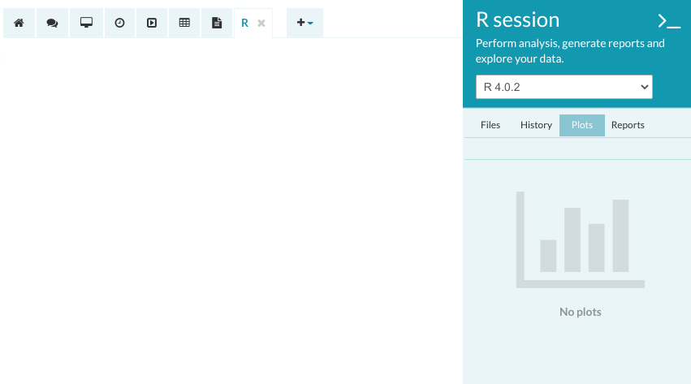Viewport: 691px width, 384px height.
Task: Open the monitor screen tab
Action: (x=86, y=24)
